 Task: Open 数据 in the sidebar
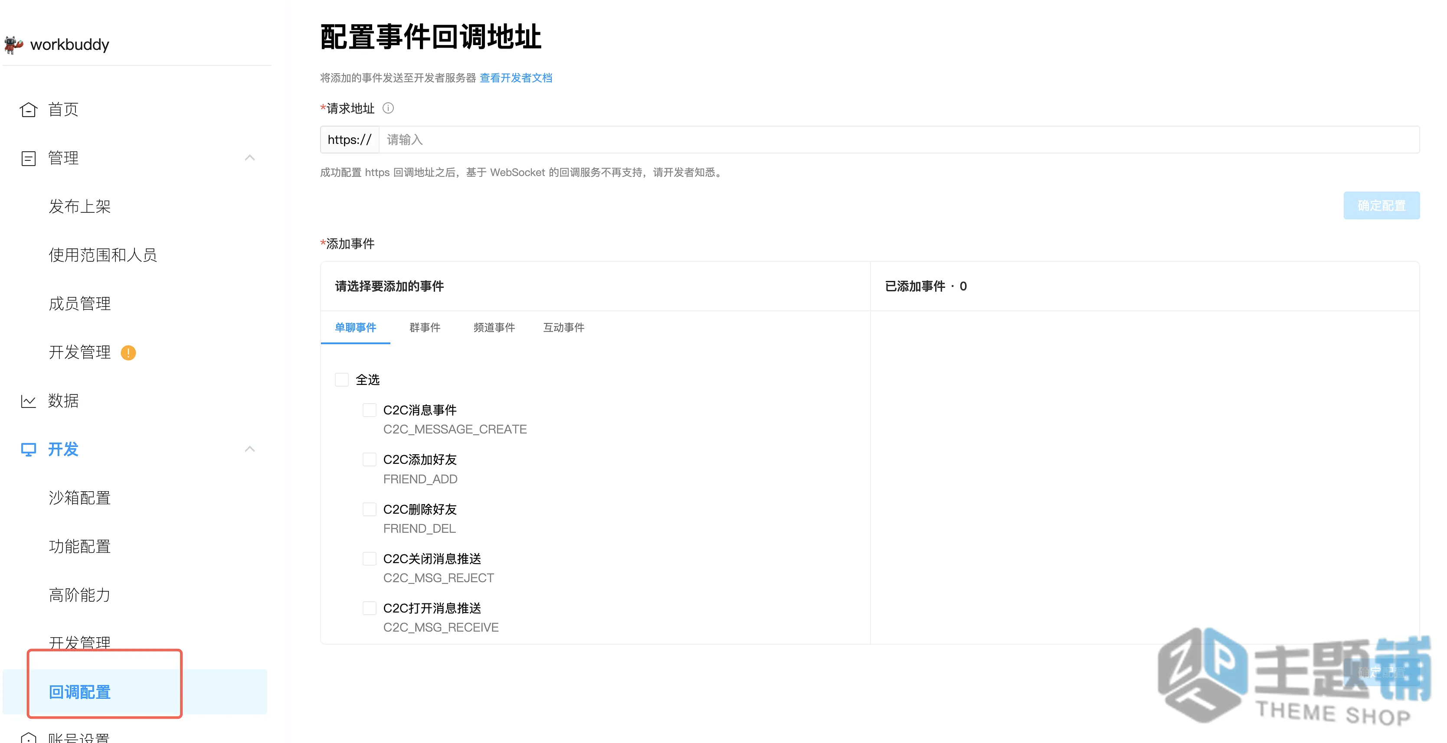[x=63, y=401]
